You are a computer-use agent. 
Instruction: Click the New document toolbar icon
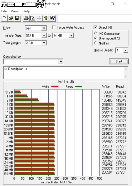4,19
